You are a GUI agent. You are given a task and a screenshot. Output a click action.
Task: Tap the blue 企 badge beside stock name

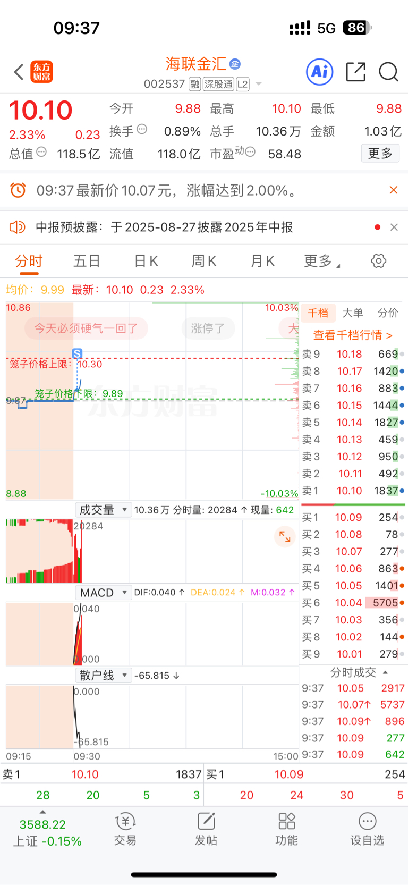(235, 64)
